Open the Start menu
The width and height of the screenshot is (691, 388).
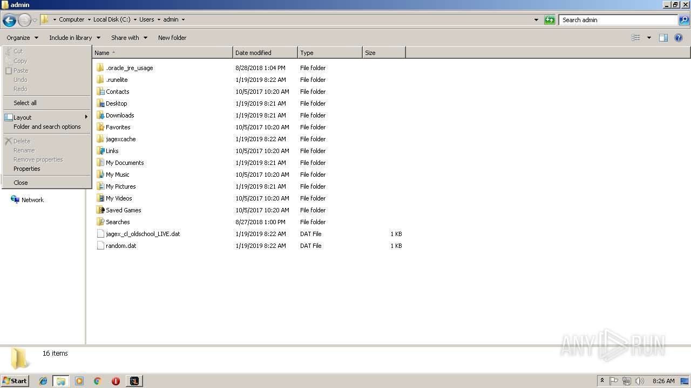[x=15, y=380]
